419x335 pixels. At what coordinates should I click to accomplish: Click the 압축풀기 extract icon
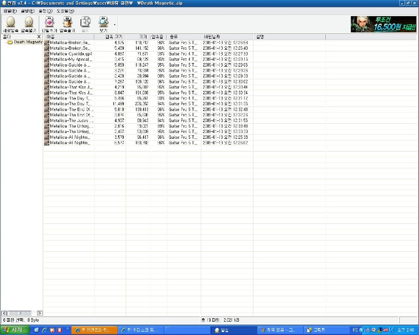(67, 22)
